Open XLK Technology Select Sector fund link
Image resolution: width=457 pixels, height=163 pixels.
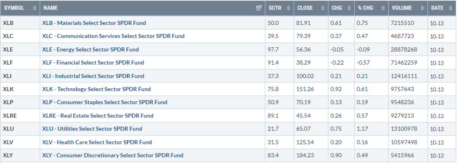96,89
